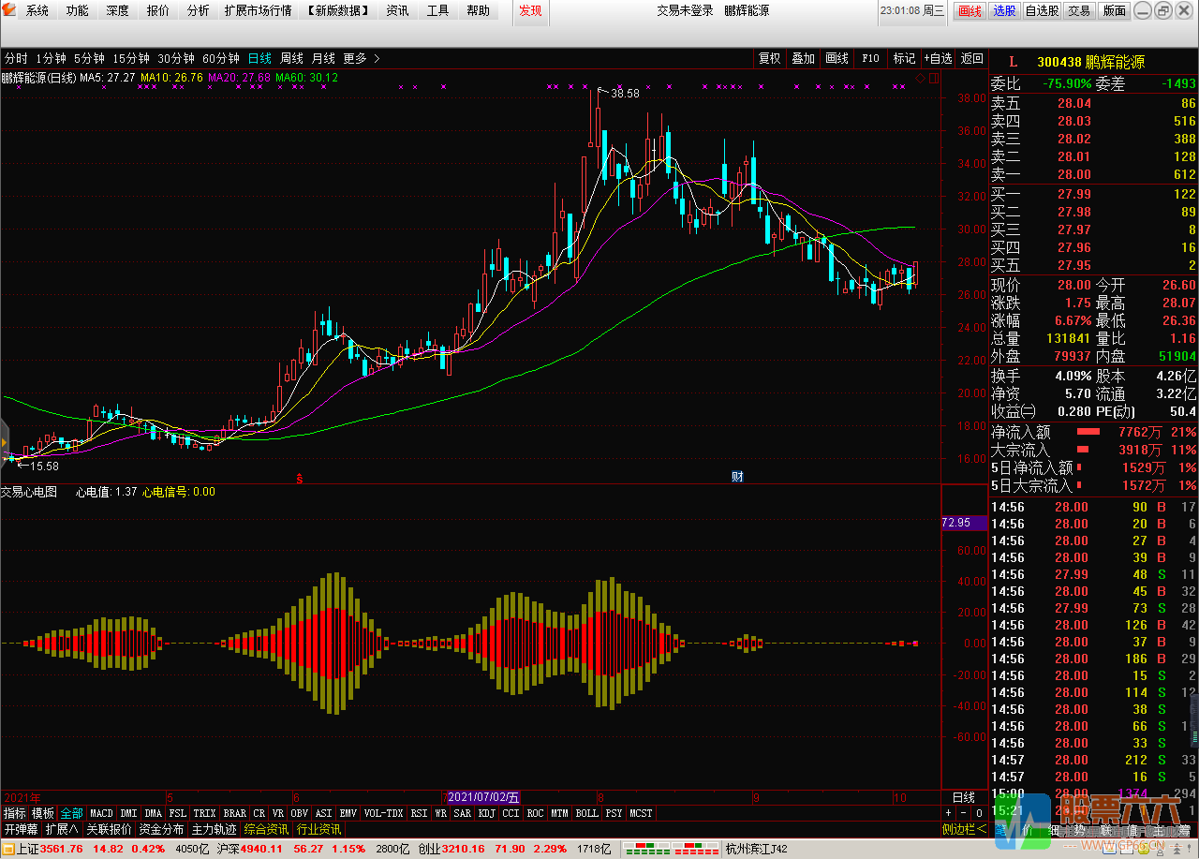Click the 返回 back button
The height and width of the screenshot is (859, 1199).
tap(971, 58)
